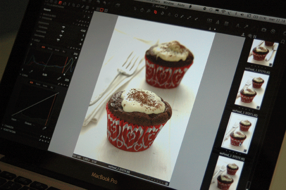
Task: Click the f/16 aperture readout
Action: (94, 161)
